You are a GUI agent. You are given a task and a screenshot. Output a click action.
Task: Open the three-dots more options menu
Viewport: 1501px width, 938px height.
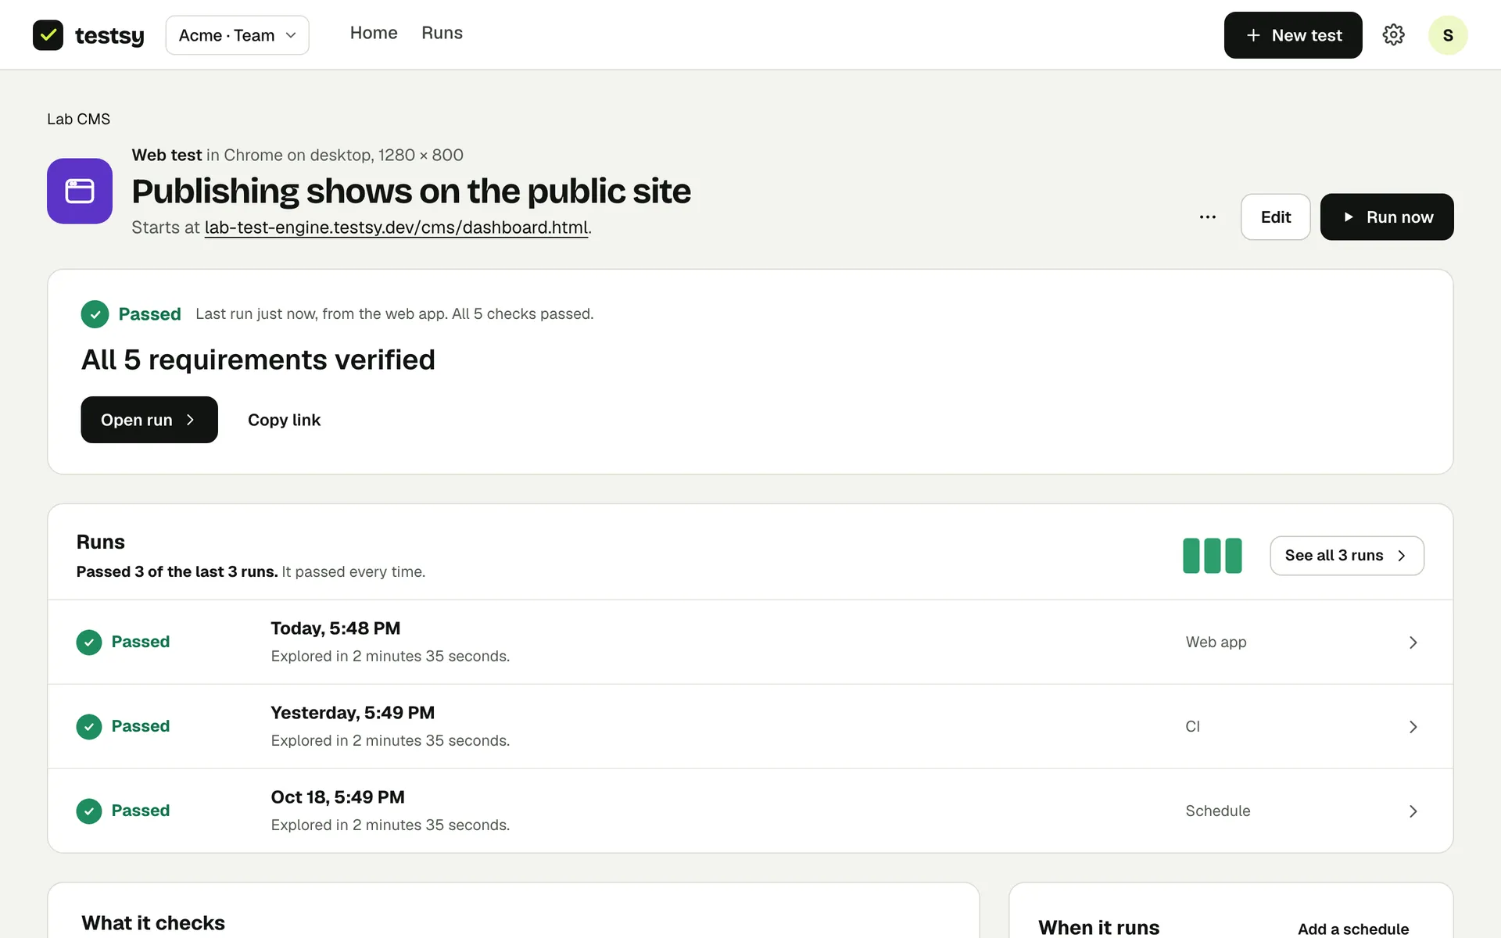[1208, 217]
